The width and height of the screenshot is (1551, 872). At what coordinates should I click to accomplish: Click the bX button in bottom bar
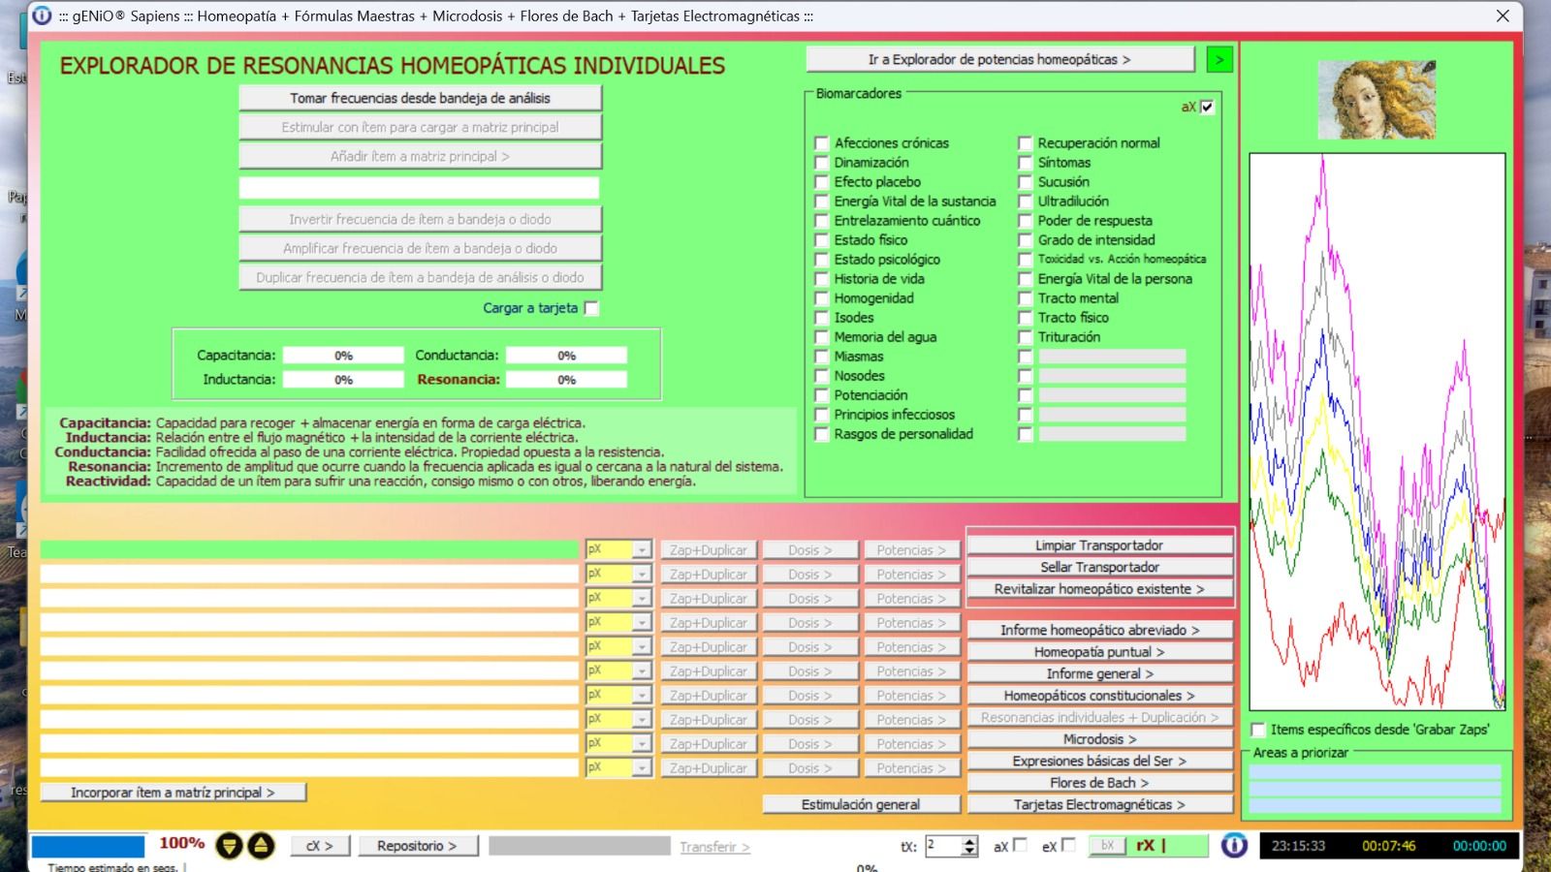coord(1107,846)
